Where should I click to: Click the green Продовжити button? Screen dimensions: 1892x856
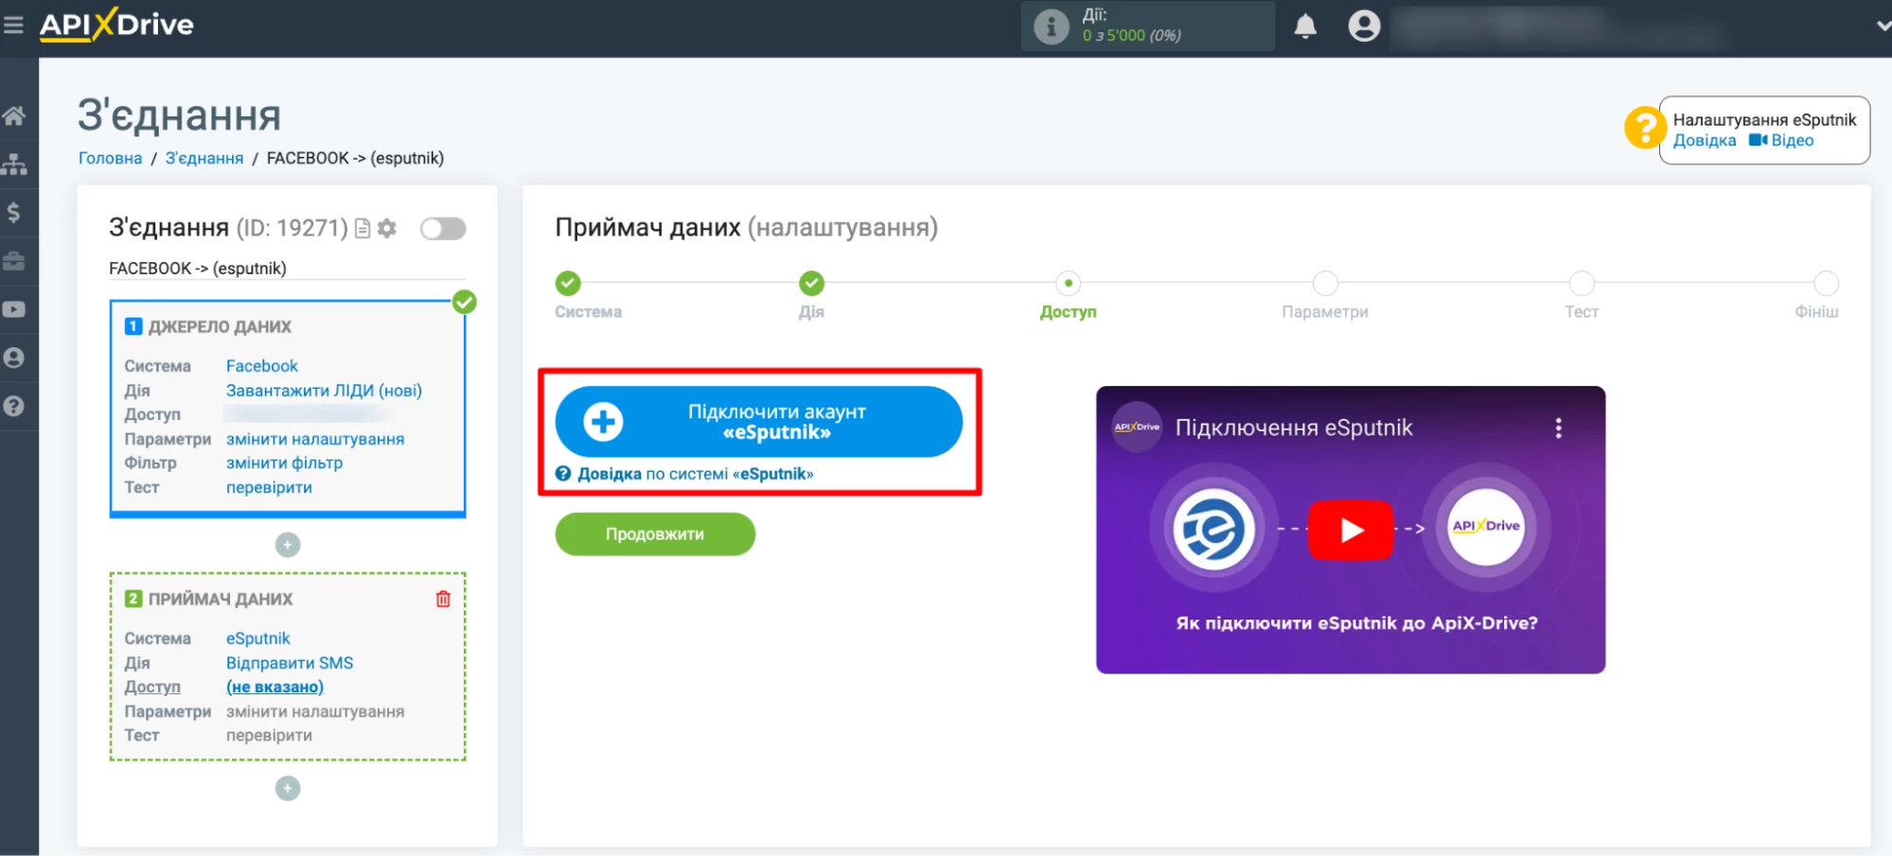point(655,534)
